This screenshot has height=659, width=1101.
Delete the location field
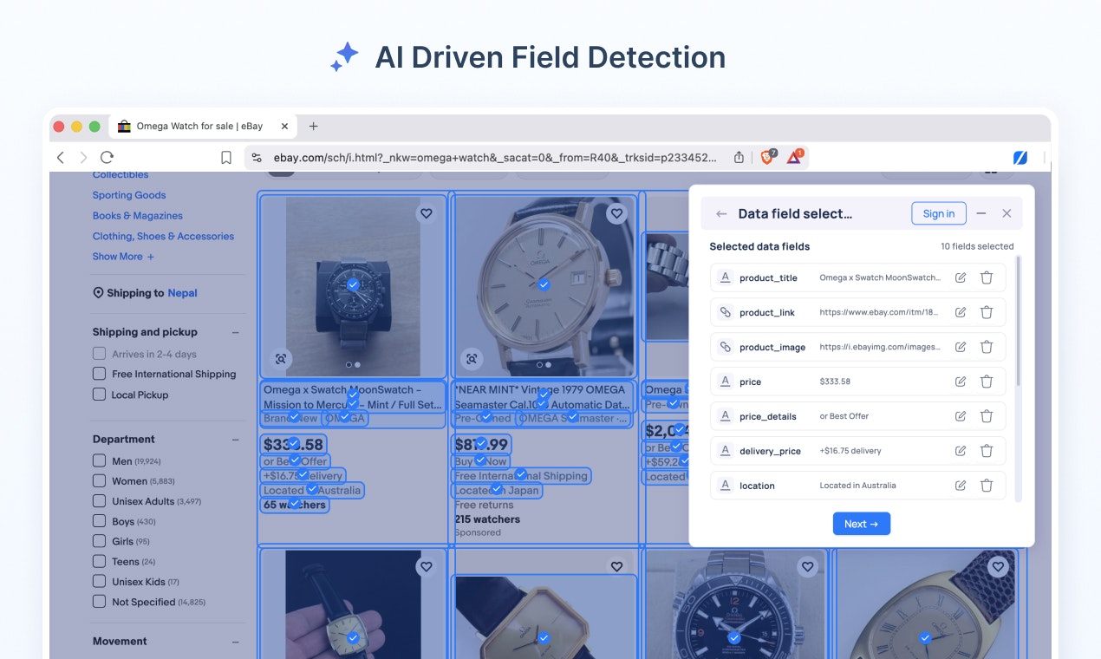click(x=987, y=486)
